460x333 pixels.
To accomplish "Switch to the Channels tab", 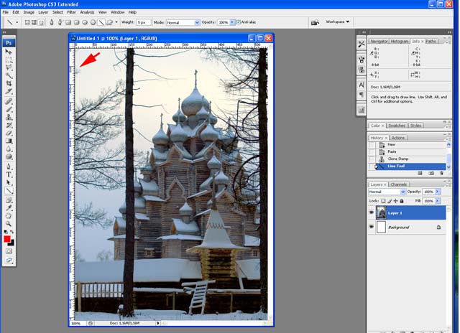I will pyautogui.click(x=398, y=184).
